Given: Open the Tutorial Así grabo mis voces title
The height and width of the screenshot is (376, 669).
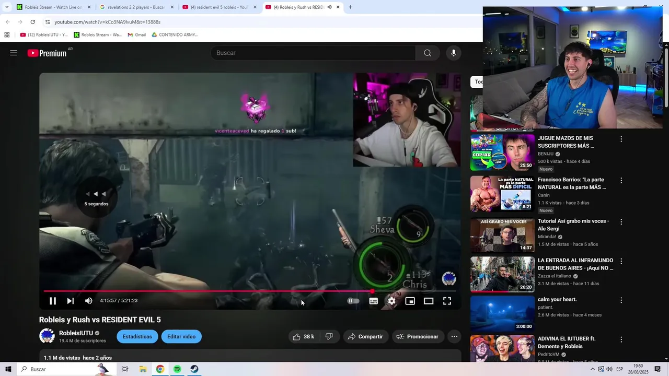Looking at the screenshot, I should tap(573, 225).
